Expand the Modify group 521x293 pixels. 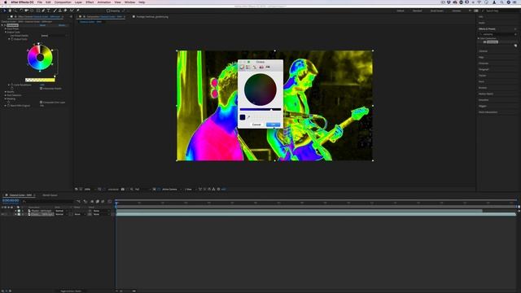pos(6,92)
